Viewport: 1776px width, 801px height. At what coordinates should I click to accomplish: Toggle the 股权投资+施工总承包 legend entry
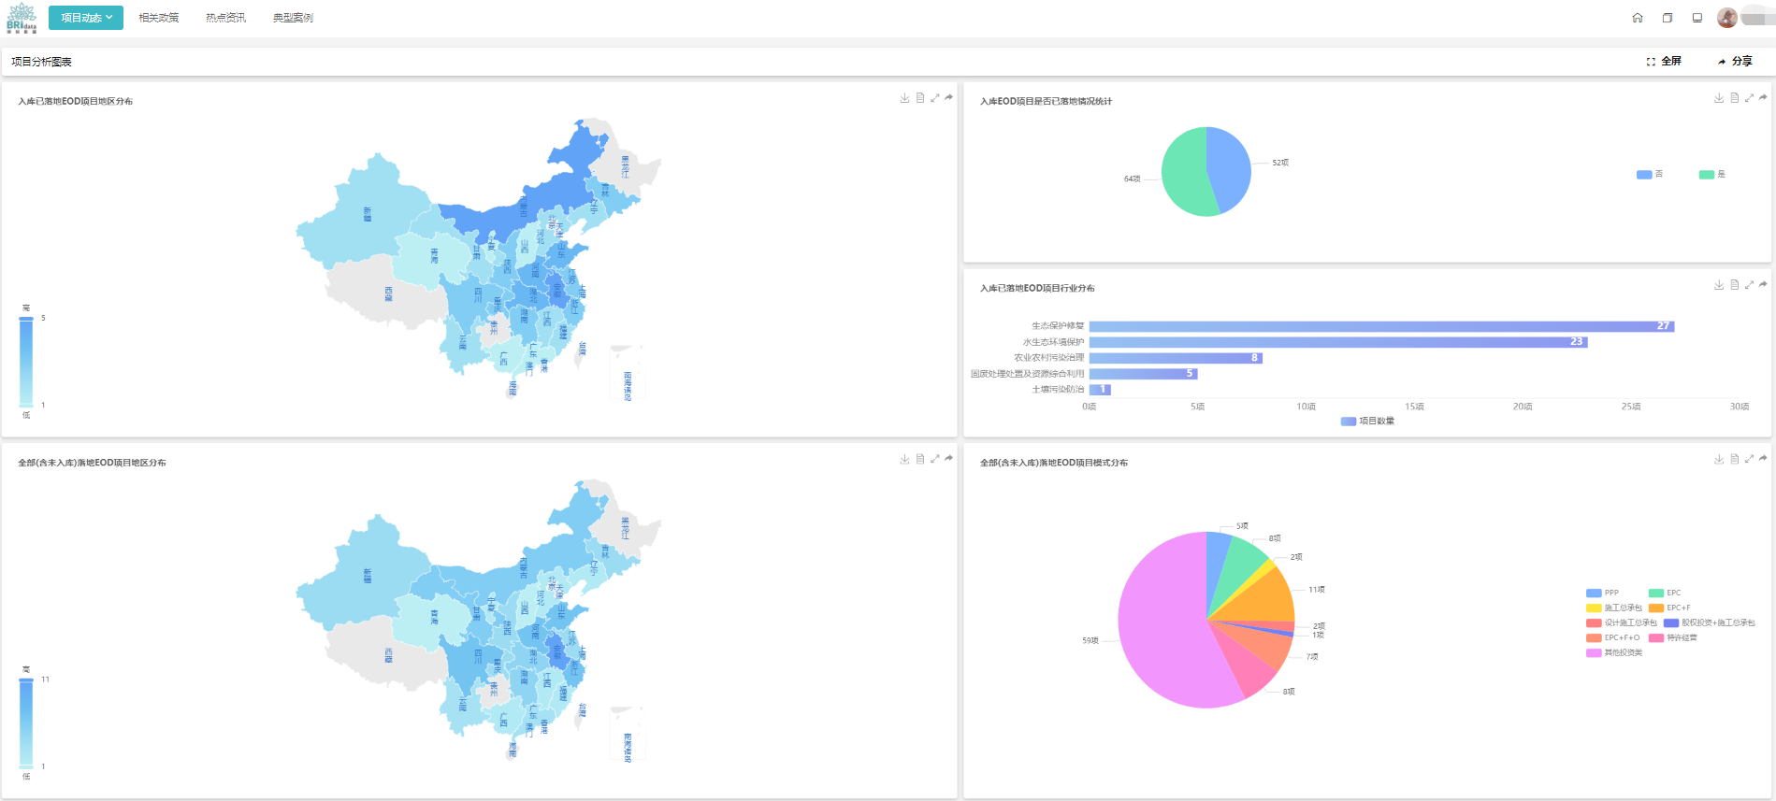(x=1710, y=623)
